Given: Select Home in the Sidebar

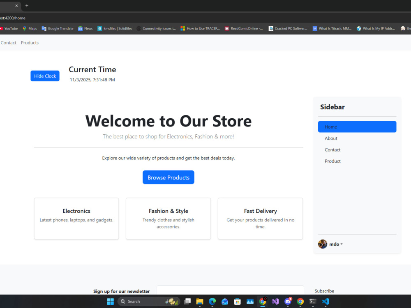Looking at the screenshot, I should tap(357, 127).
